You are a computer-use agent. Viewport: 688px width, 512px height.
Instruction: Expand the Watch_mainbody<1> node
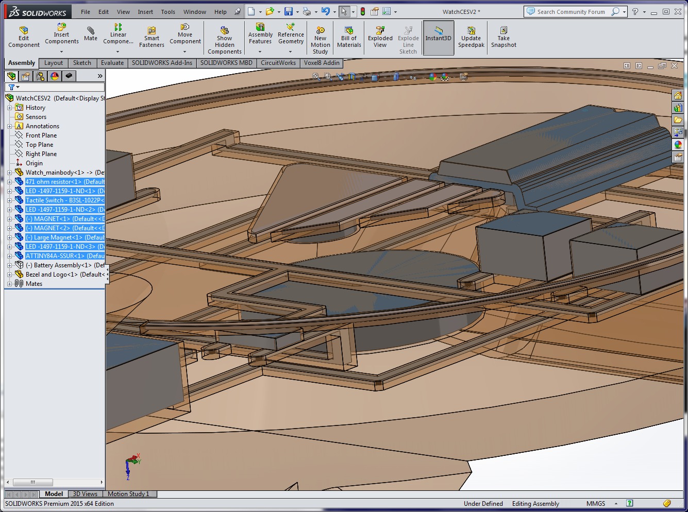tap(9, 173)
